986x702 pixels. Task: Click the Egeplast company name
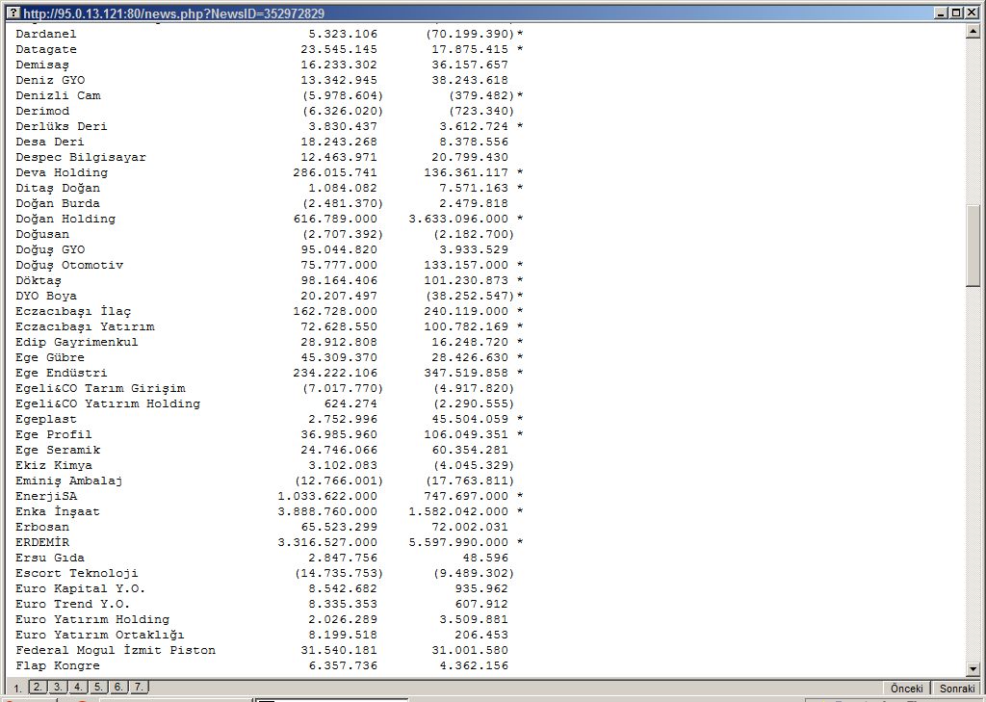[46, 419]
